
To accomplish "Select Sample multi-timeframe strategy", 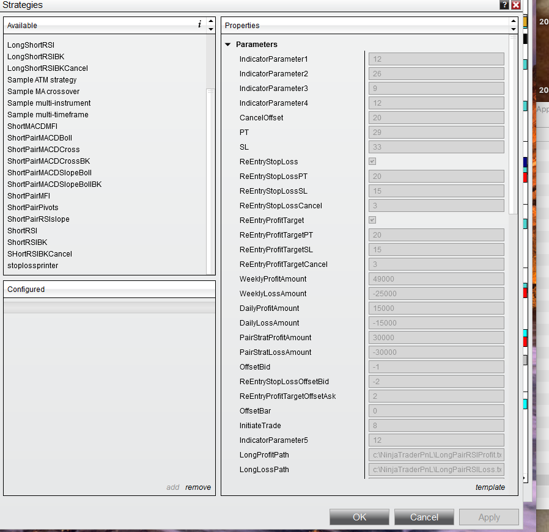I will click(x=48, y=114).
